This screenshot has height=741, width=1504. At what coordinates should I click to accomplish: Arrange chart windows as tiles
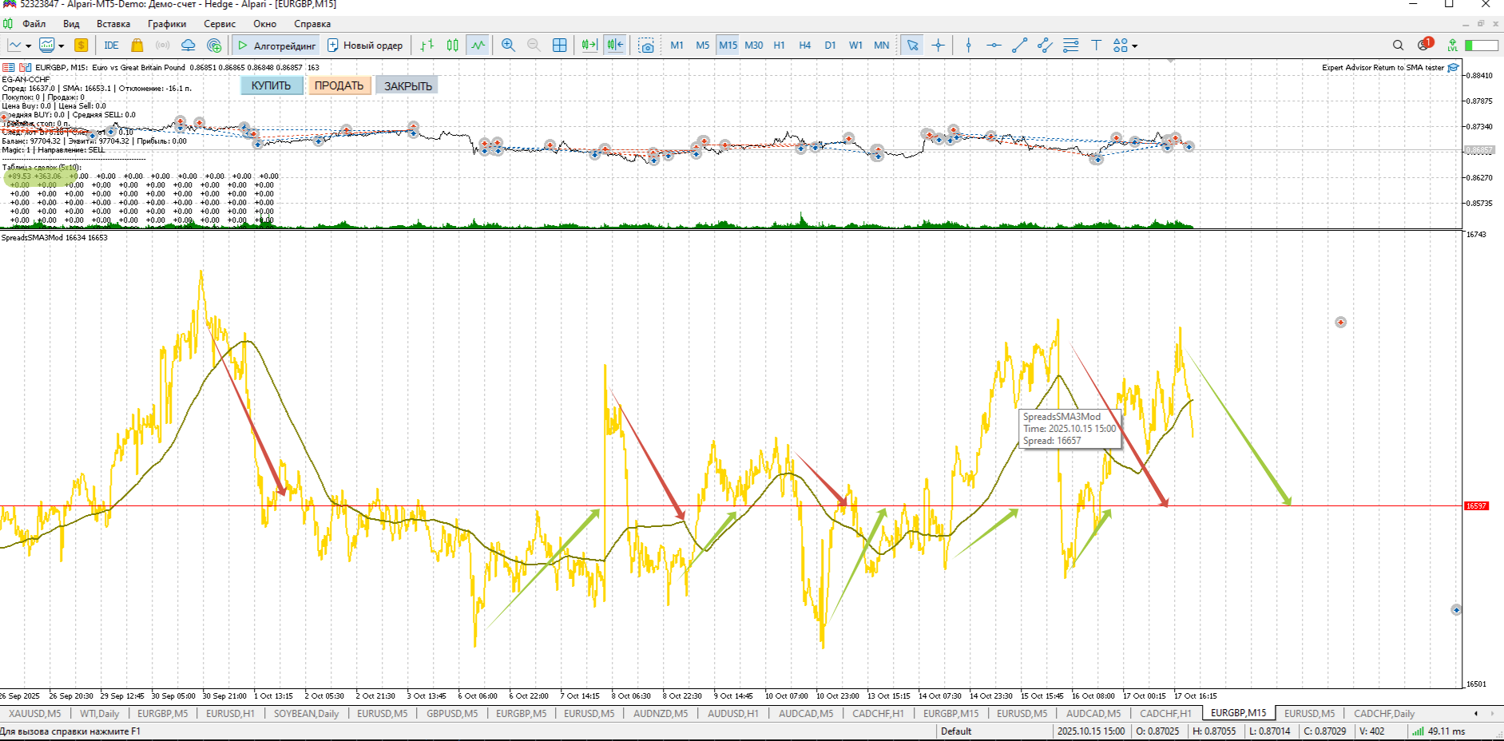click(560, 46)
